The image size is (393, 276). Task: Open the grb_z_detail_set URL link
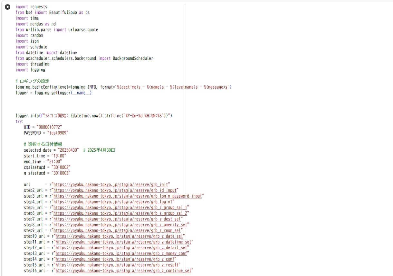121,248
